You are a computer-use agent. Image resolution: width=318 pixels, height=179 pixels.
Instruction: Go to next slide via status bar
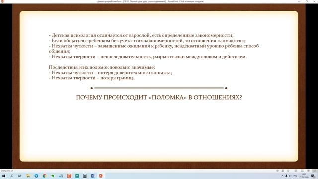288,171
